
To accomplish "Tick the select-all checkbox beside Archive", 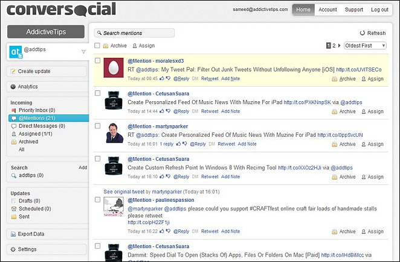I will point(97,46).
